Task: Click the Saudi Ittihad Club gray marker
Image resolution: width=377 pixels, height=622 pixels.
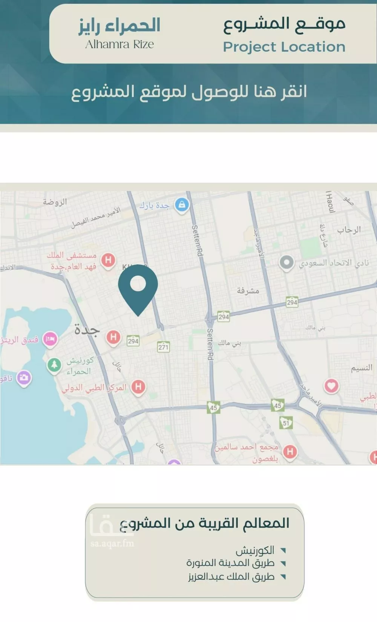Action: pyautogui.click(x=287, y=262)
